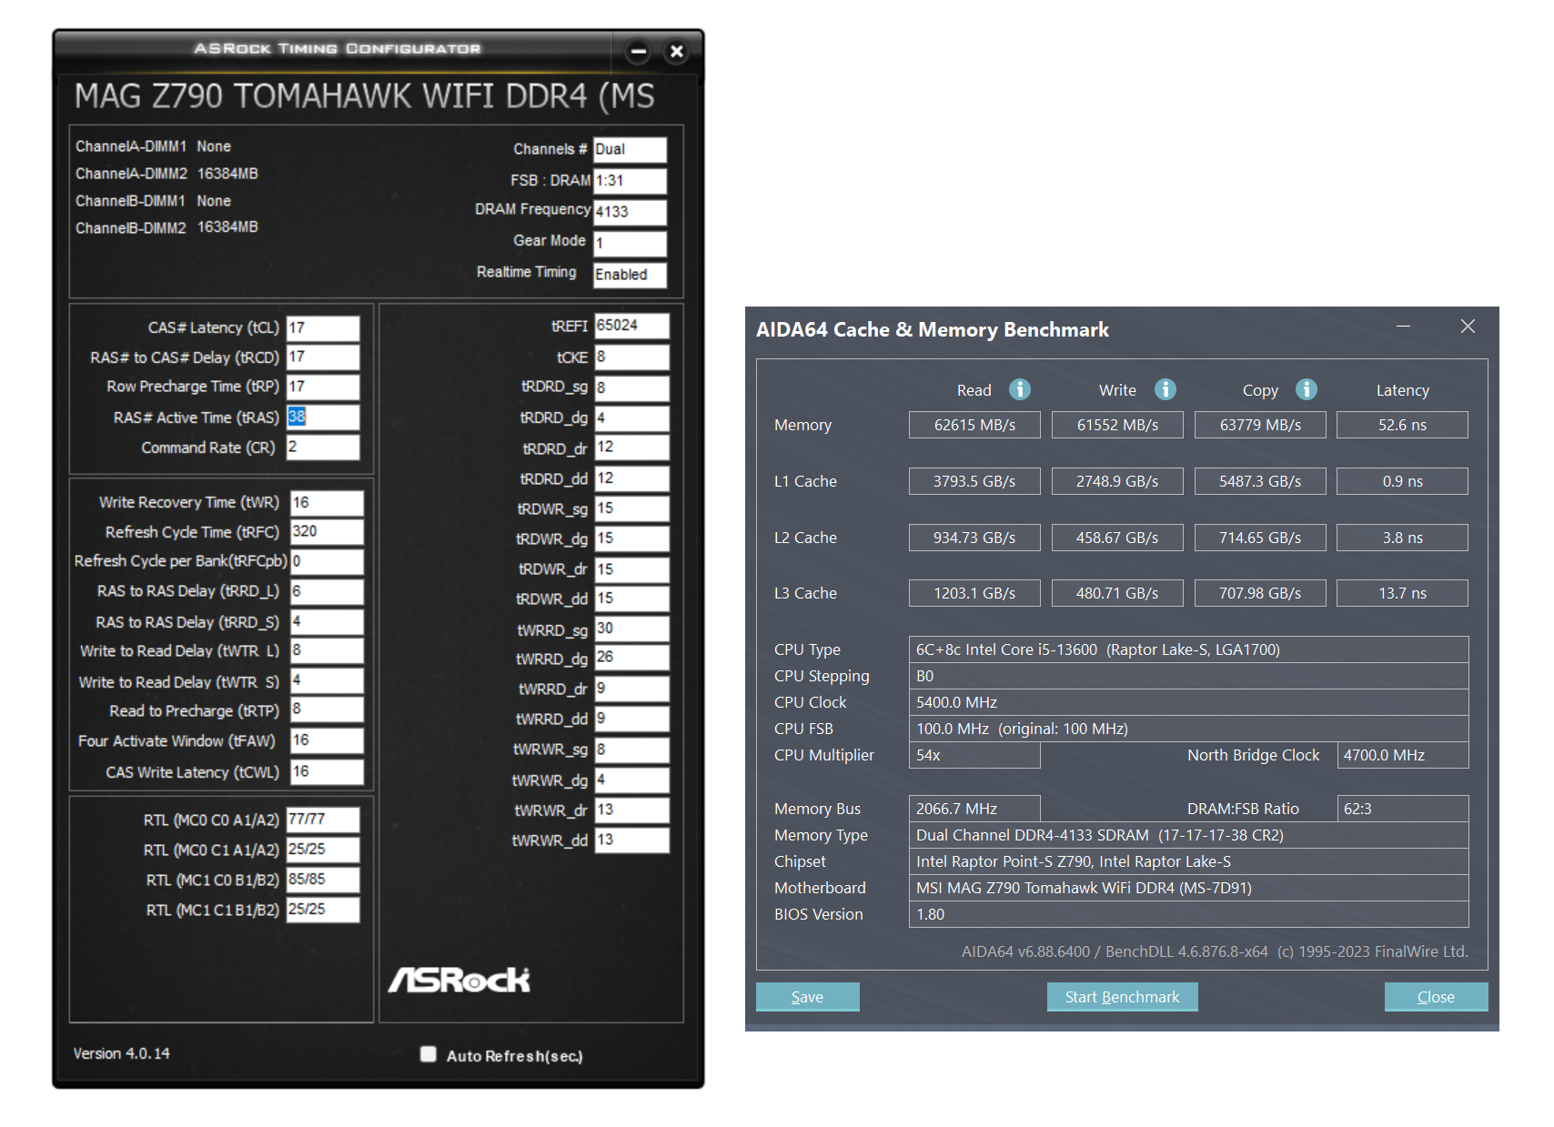Select the CPU Clock value 5400.0 MHz
This screenshot has width=1554, height=1127.
click(x=1188, y=702)
